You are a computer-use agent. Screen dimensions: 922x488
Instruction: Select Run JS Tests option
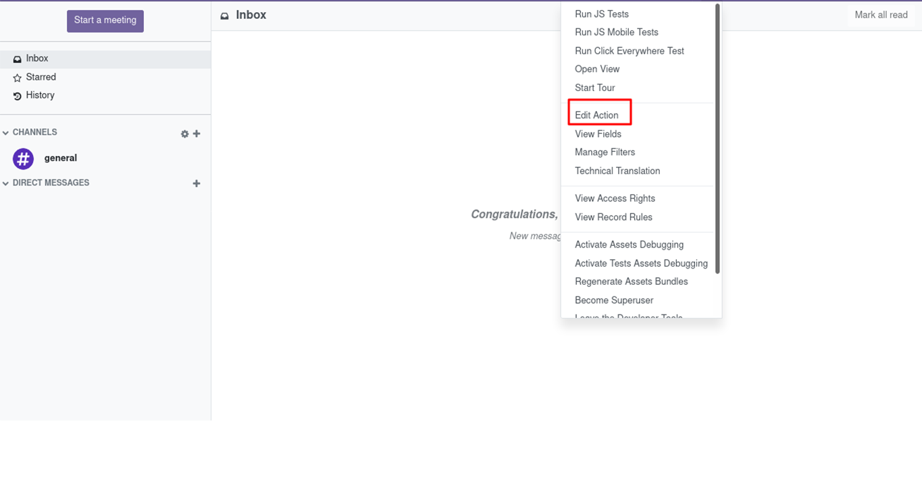[x=601, y=14]
